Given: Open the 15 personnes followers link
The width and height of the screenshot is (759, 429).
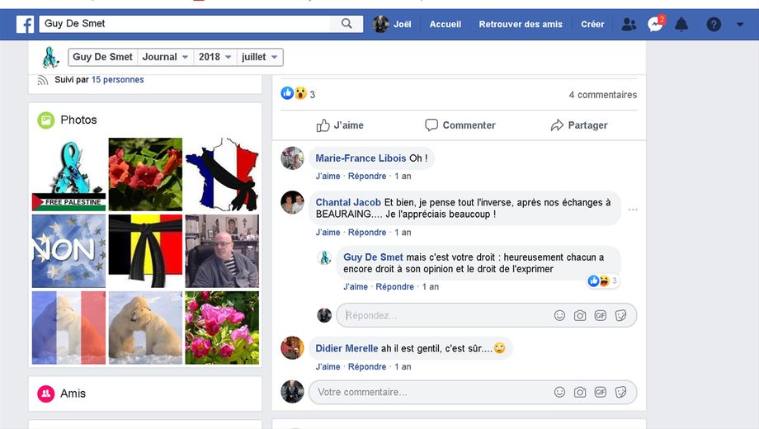Looking at the screenshot, I should [x=118, y=79].
